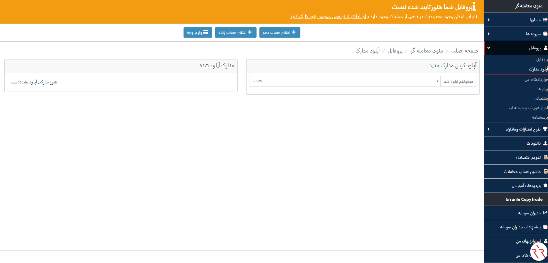
Task: Open استراتژیهای من menu item
Action: coord(516,241)
